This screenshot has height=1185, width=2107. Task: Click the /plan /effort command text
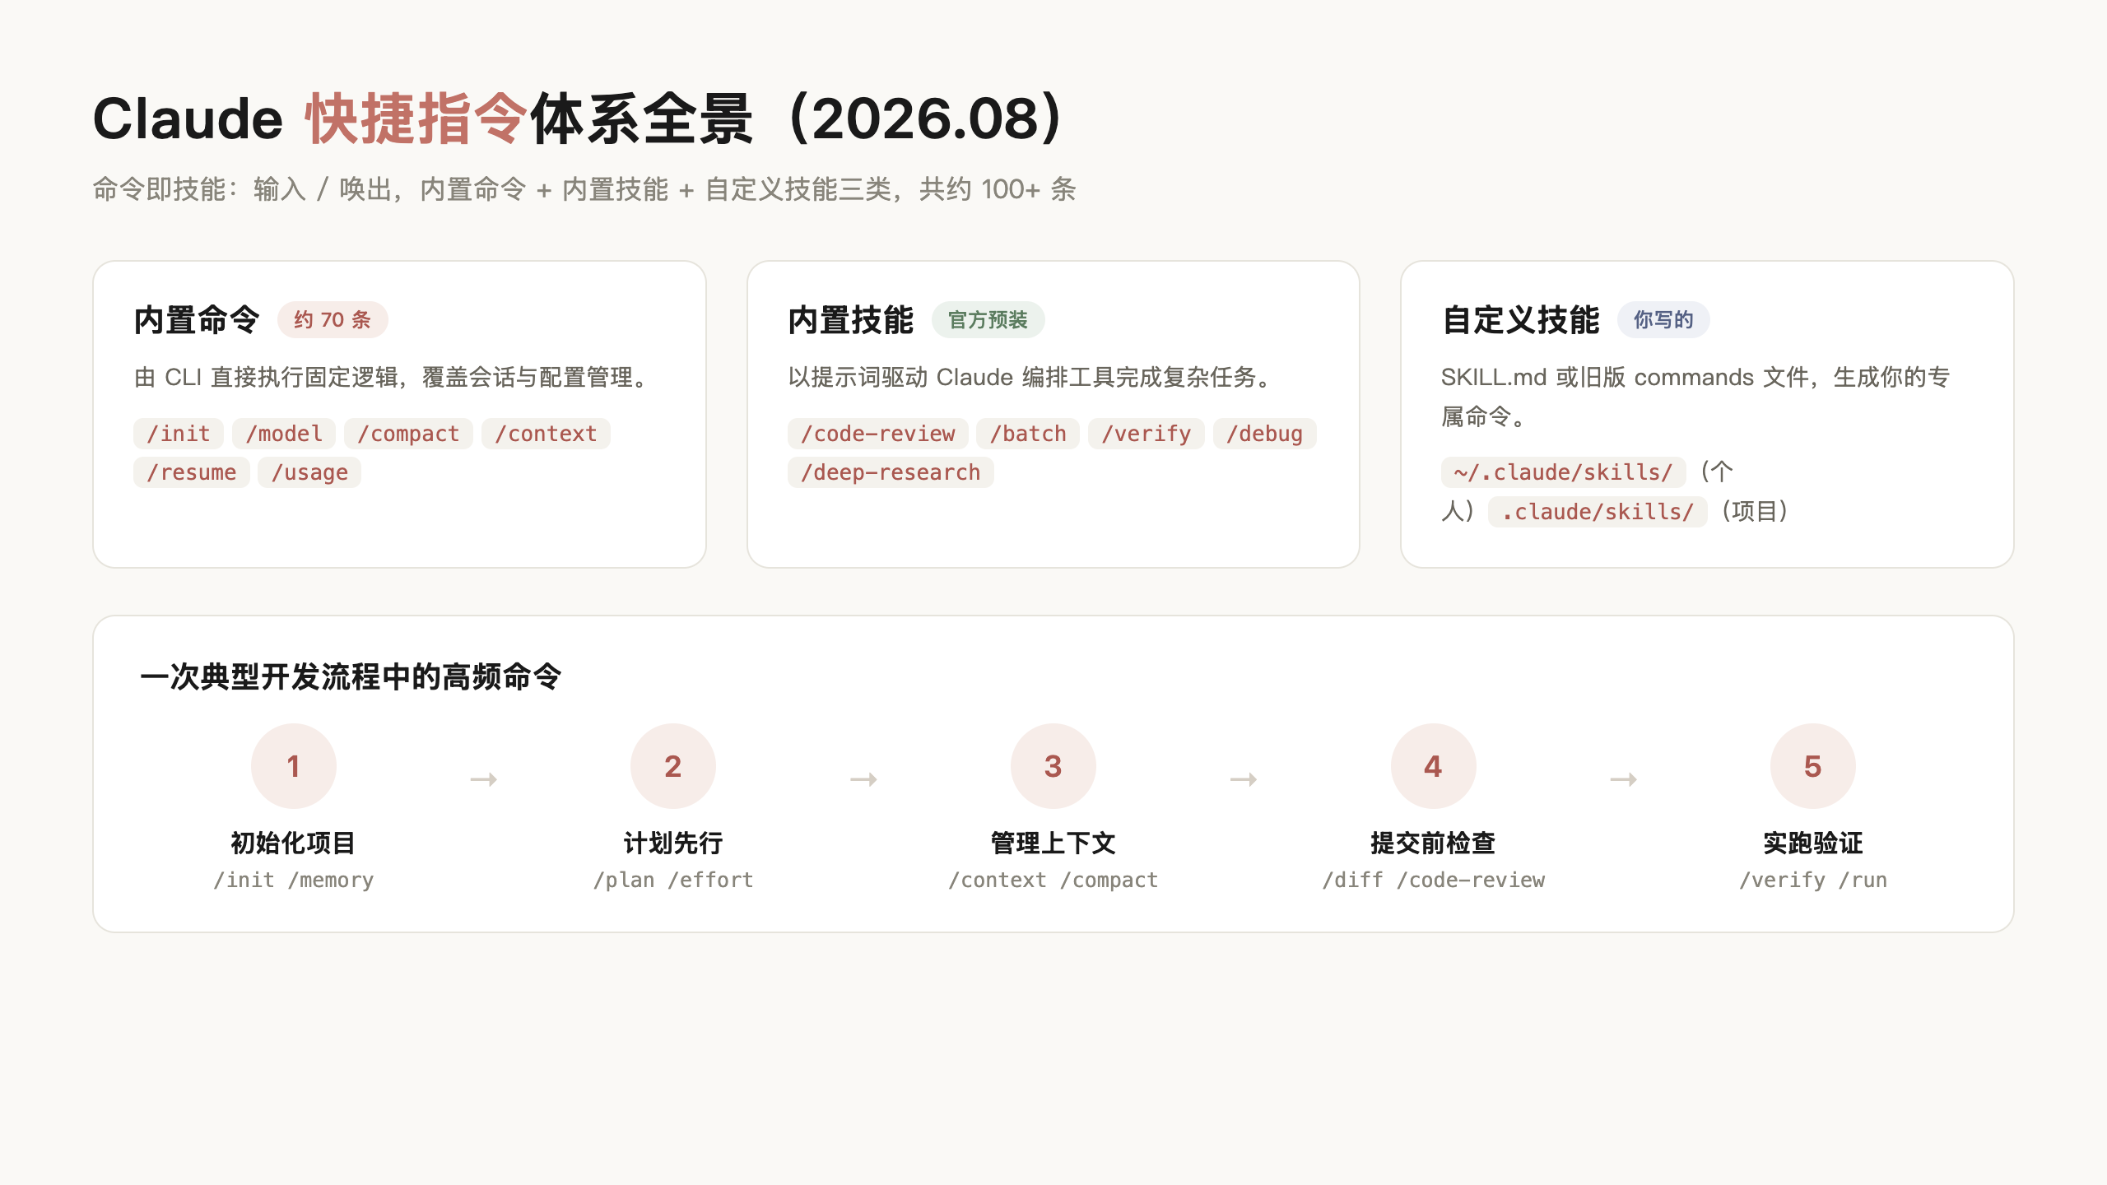pos(673,881)
